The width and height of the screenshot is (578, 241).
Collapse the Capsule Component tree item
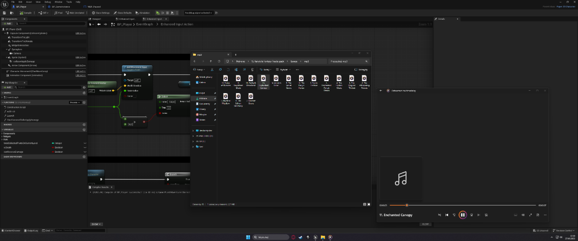pos(4,33)
